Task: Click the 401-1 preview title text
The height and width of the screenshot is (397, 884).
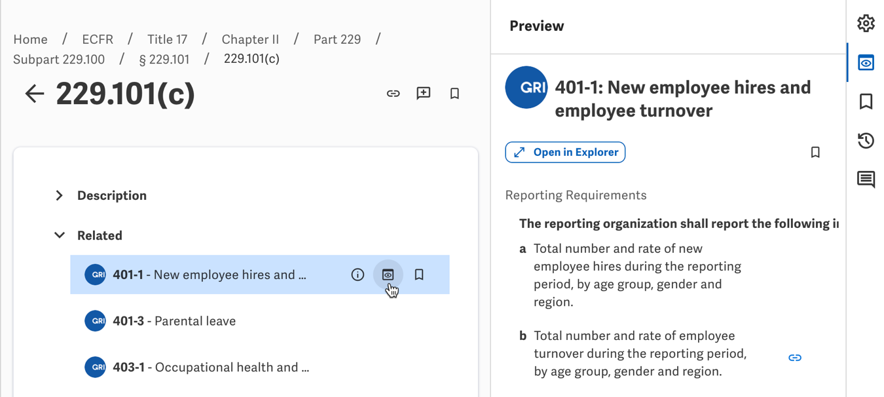Action: [x=683, y=99]
